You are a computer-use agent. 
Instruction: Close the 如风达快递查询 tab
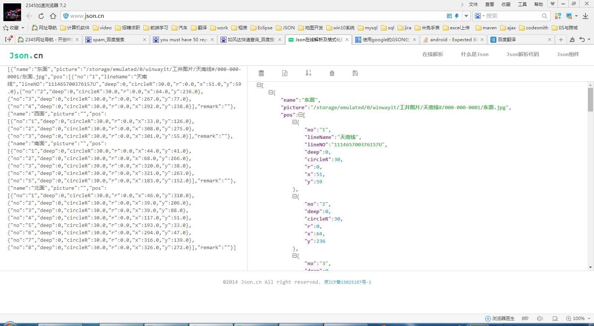(280, 39)
